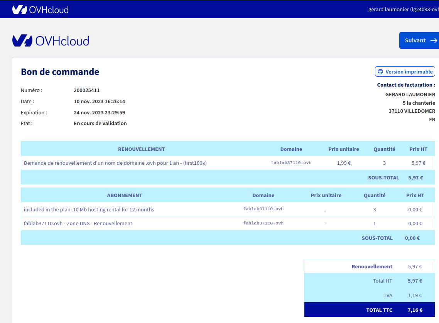The image size is (439, 323).
Task: Open the gerard laumonier account menu
Action: click(x=403, y=9)
